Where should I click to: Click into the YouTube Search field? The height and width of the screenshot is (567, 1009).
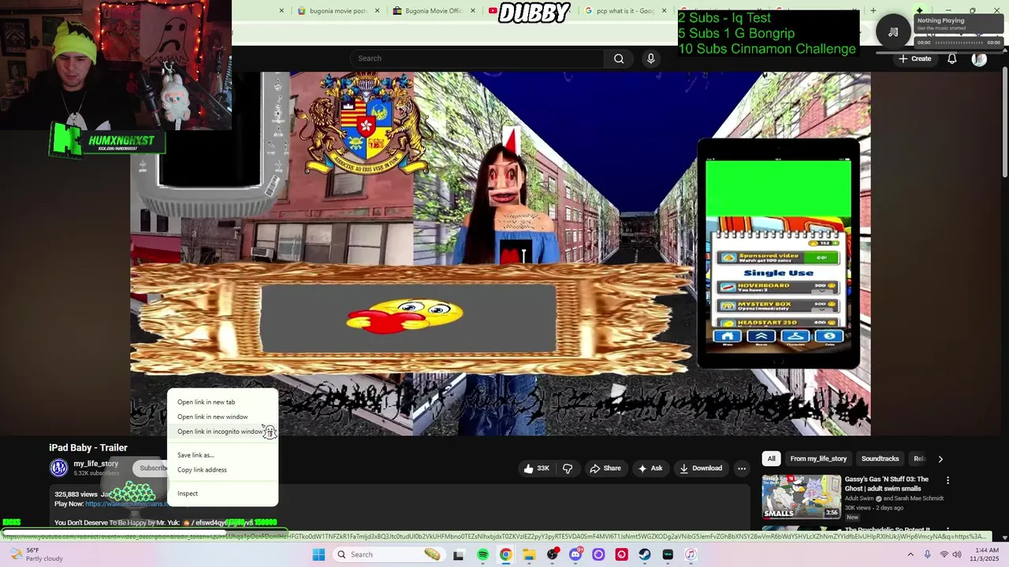coord(477,58)
